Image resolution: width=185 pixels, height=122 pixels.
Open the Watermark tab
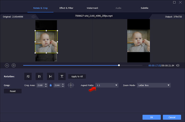(92, 8)
